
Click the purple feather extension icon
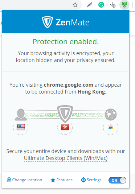(90, 5)
